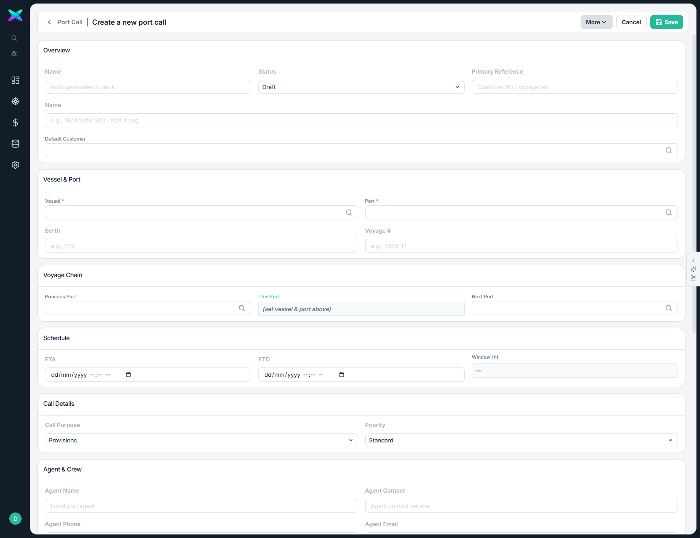Focus the Vessel lookup field

tap(201, 212)
